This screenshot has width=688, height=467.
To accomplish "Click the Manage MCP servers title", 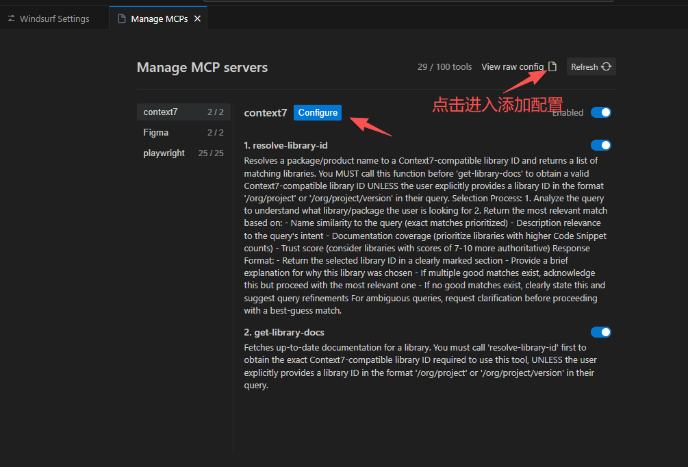I will (202, 67).
